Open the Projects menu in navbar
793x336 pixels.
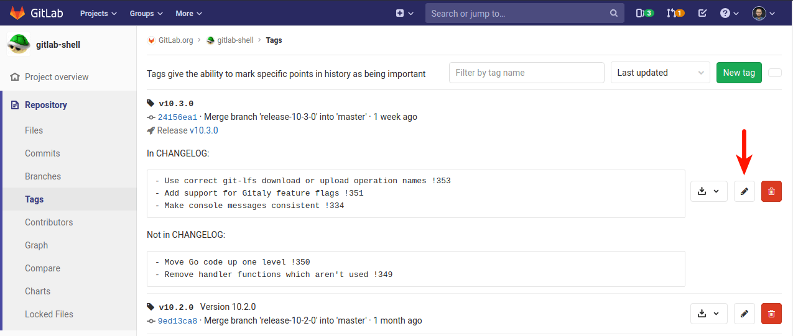pyautogui.click(x=98, y=13)
